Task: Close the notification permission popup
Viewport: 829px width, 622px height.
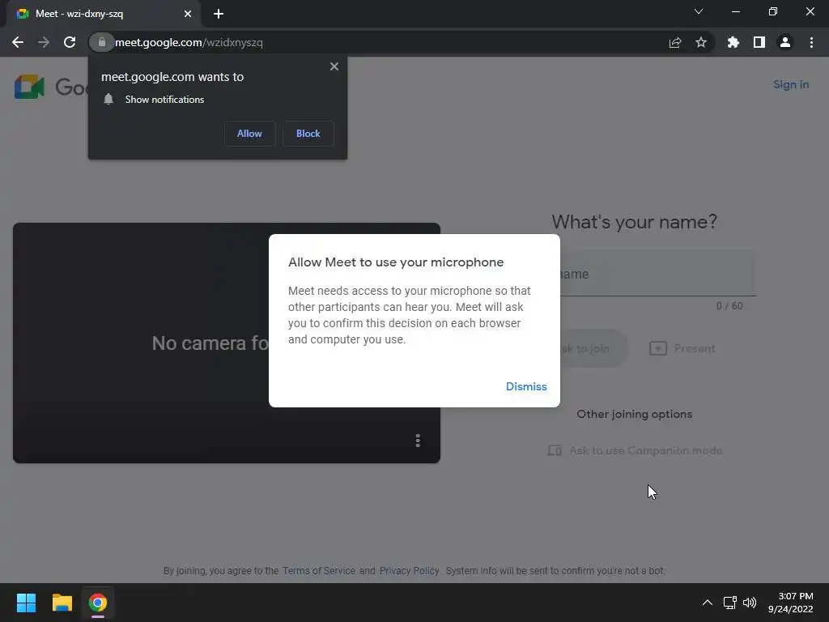Action: 334,66
